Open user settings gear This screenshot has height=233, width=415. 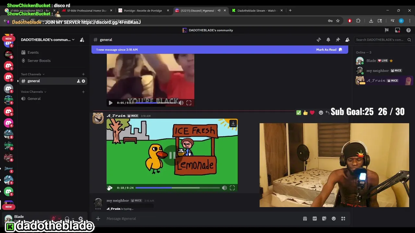coord(81,219)
